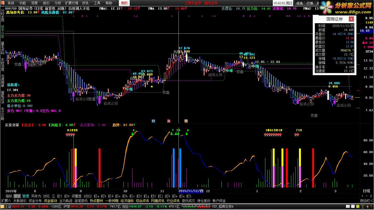The image size is (374, 210).
Task: Open the 行业资讯 tab
Action: tap(173, 201)
